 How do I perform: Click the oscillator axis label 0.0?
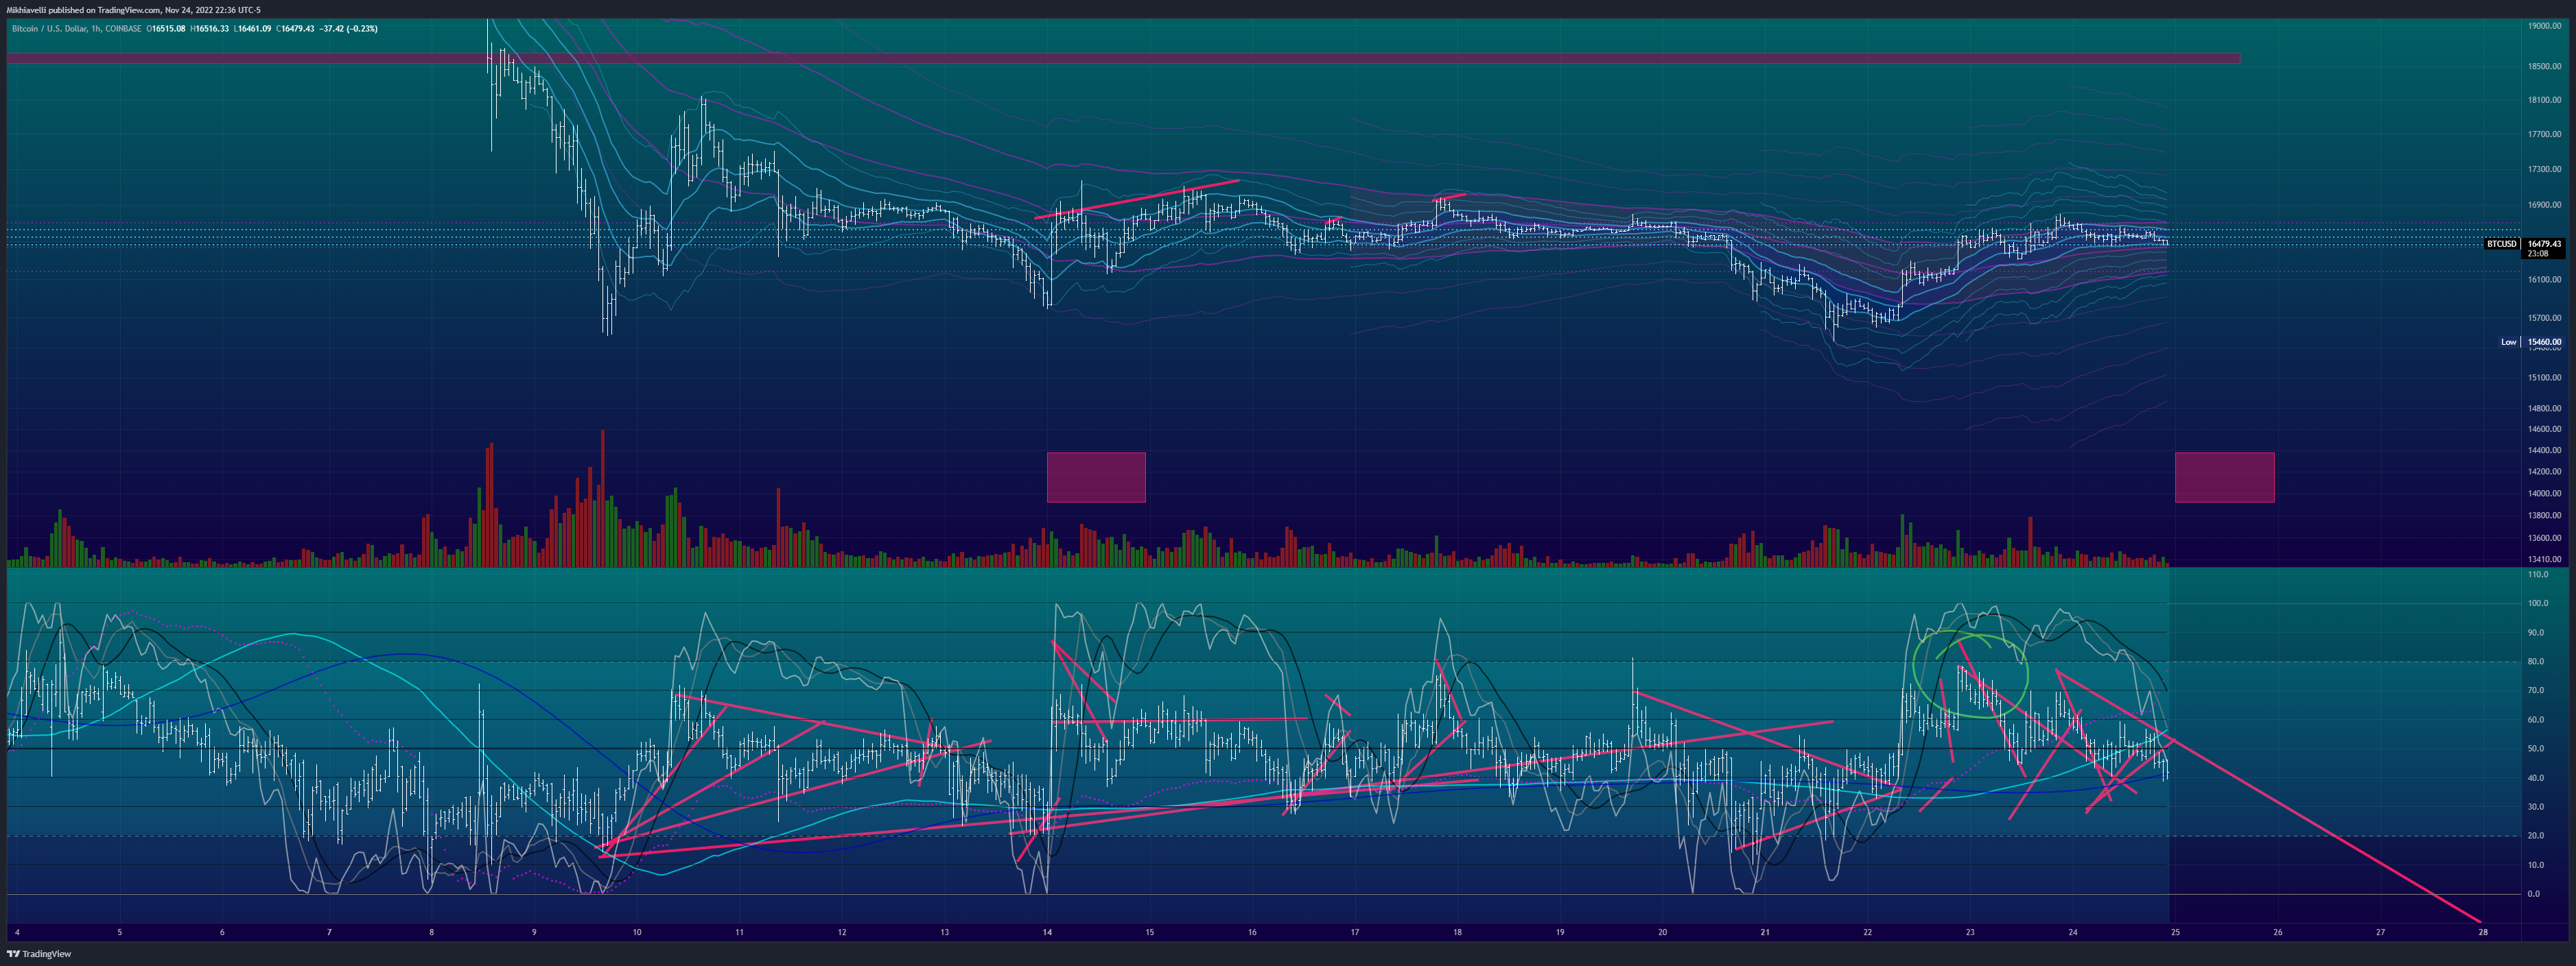pos(2533,894)
